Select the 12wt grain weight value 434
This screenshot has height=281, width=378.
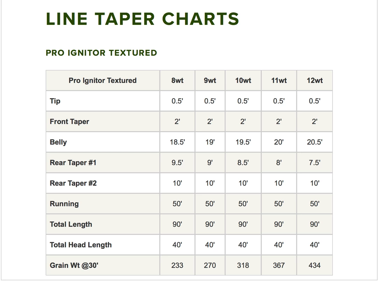point(315,265)
